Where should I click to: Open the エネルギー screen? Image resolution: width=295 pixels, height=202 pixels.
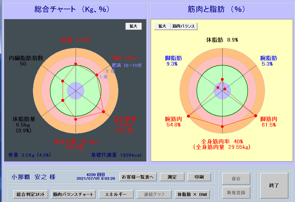(116, 194)
